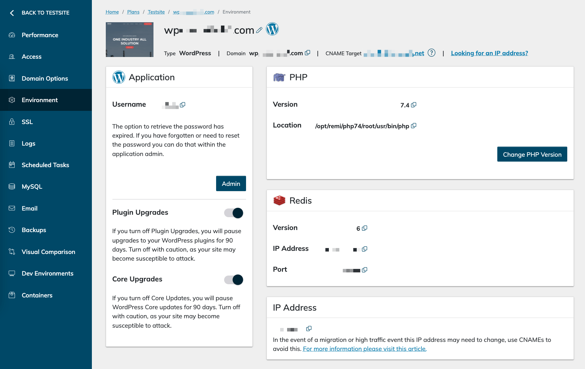Screen dimensions: 585x369
Task: Click the back arrow next to Back to Testsite
Action: 12,13
